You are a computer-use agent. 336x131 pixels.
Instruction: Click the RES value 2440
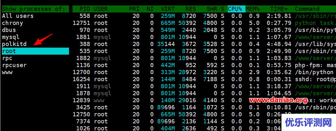pos(189,30)
